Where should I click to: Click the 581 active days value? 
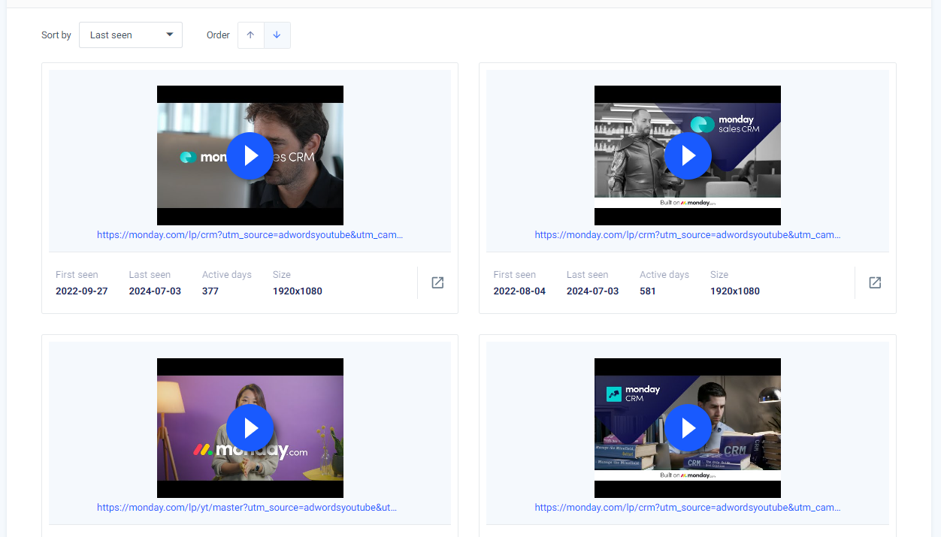point(648,291)
